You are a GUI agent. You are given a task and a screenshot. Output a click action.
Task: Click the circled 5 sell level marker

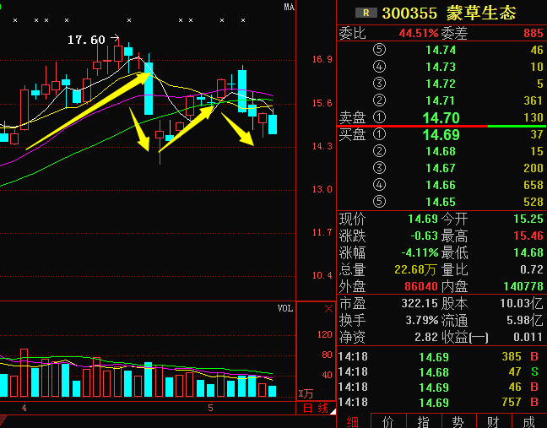379,50
